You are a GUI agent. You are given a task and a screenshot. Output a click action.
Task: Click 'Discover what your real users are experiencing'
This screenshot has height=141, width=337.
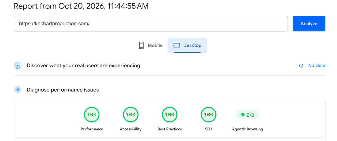coord(83,66)
